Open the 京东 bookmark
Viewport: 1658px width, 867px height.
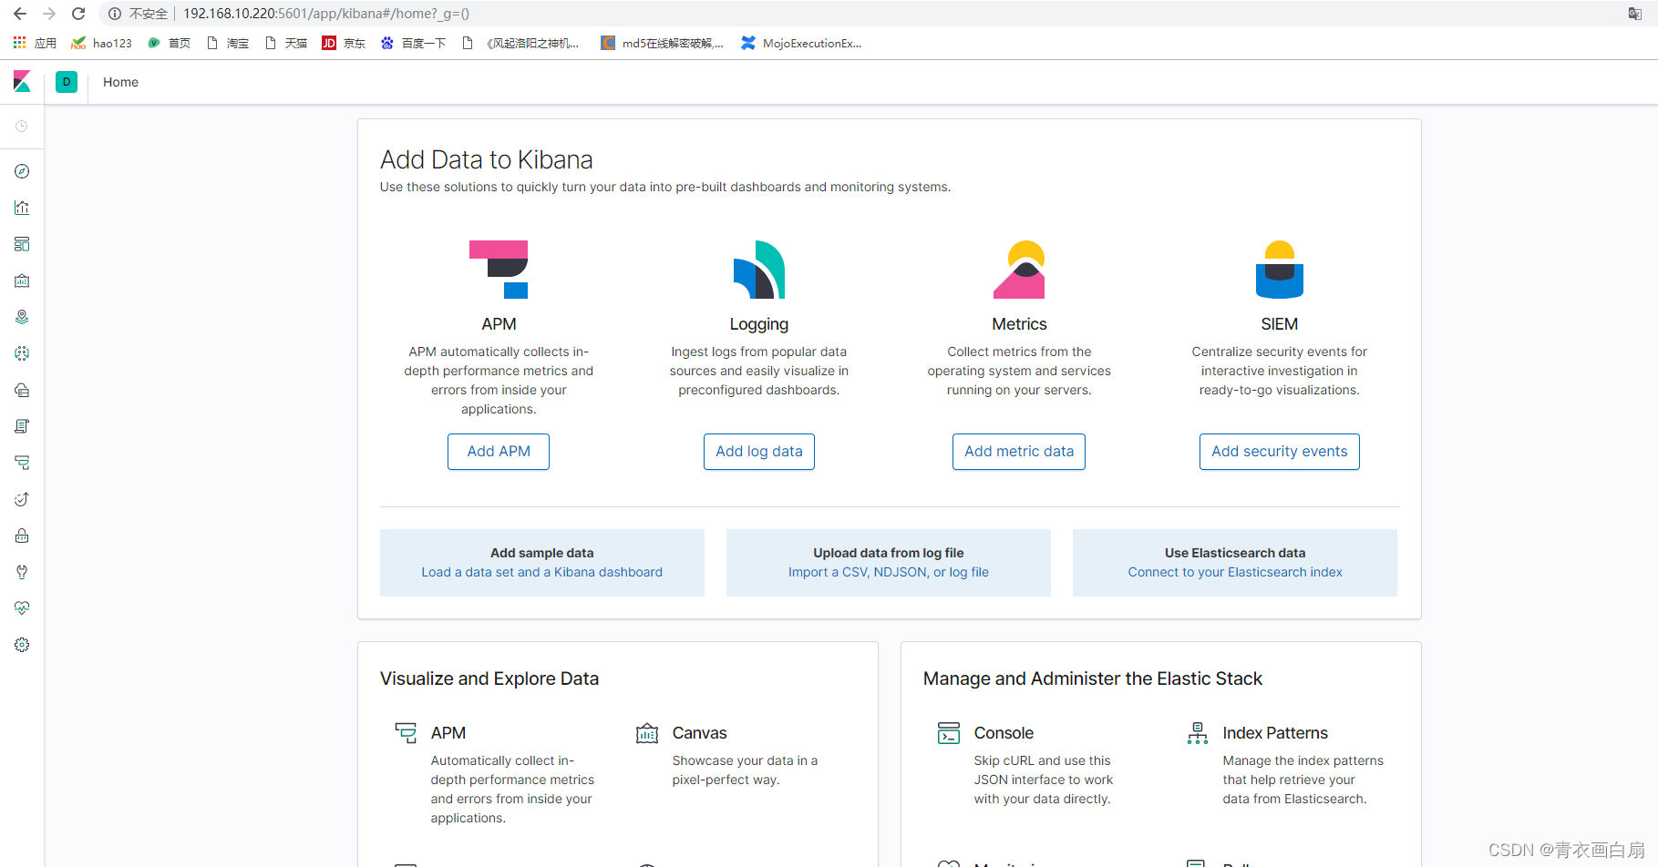pos(344,43)
